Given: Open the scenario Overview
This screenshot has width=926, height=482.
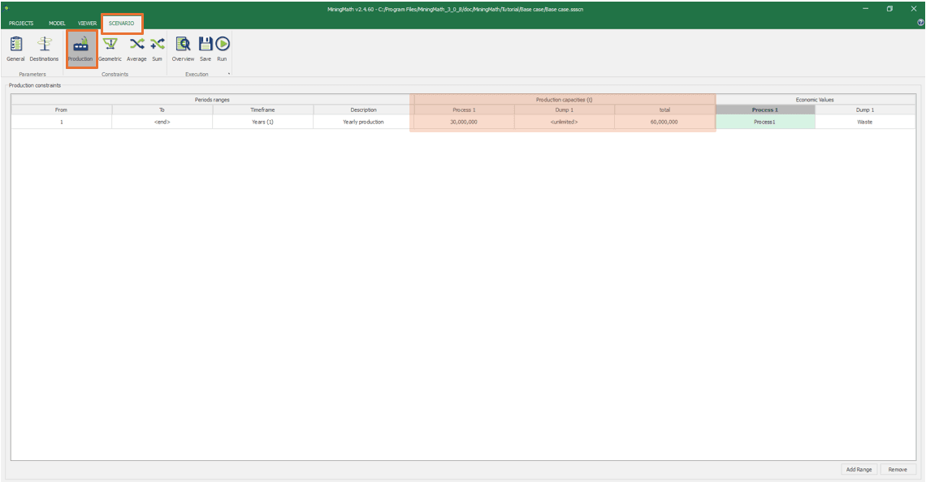Looking at the screenshot, I should [183, 49].
